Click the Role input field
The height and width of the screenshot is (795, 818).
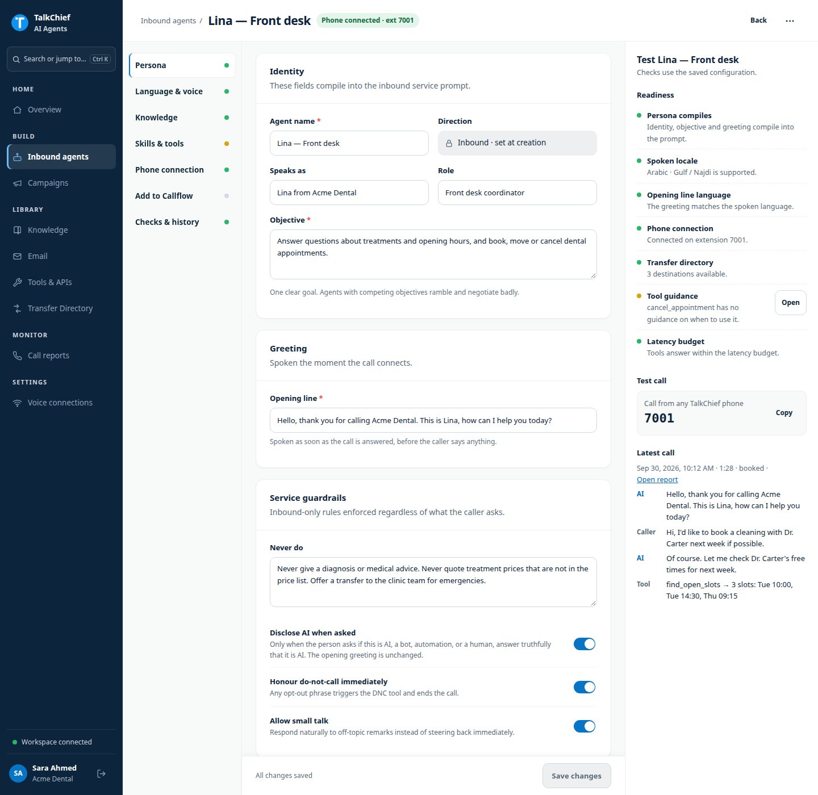click(517, 193)
